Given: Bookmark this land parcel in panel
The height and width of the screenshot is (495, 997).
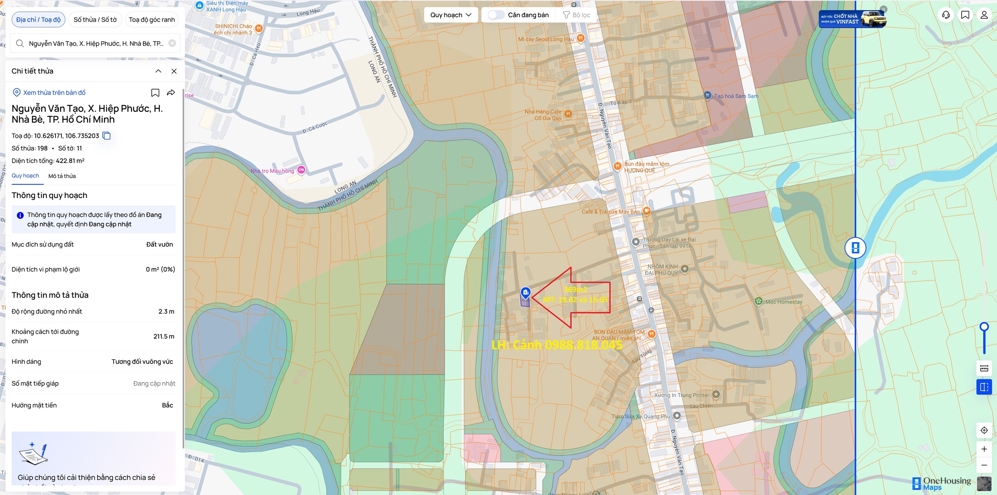Looking at the screenshot, I should [155, 93].
